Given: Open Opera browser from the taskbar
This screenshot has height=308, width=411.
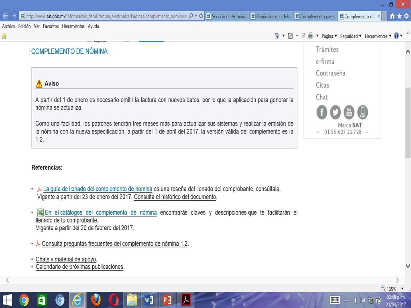Looking at the screenshot, I should pyautogui.click(x=114, y=300).
